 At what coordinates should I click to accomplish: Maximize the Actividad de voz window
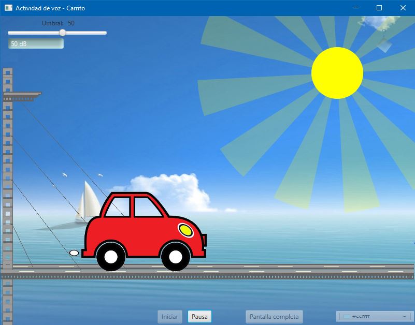(x=379, y=8)
